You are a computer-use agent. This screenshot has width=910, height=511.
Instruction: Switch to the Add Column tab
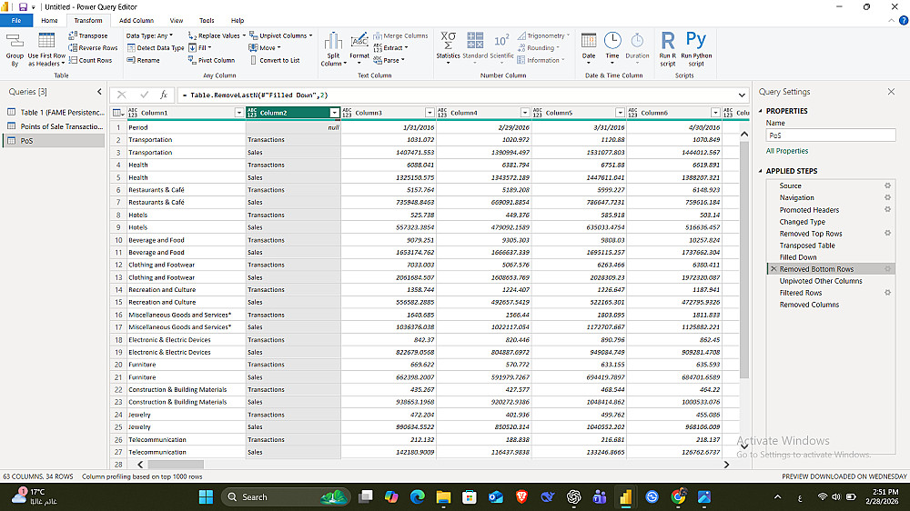(x=136, y=20)
